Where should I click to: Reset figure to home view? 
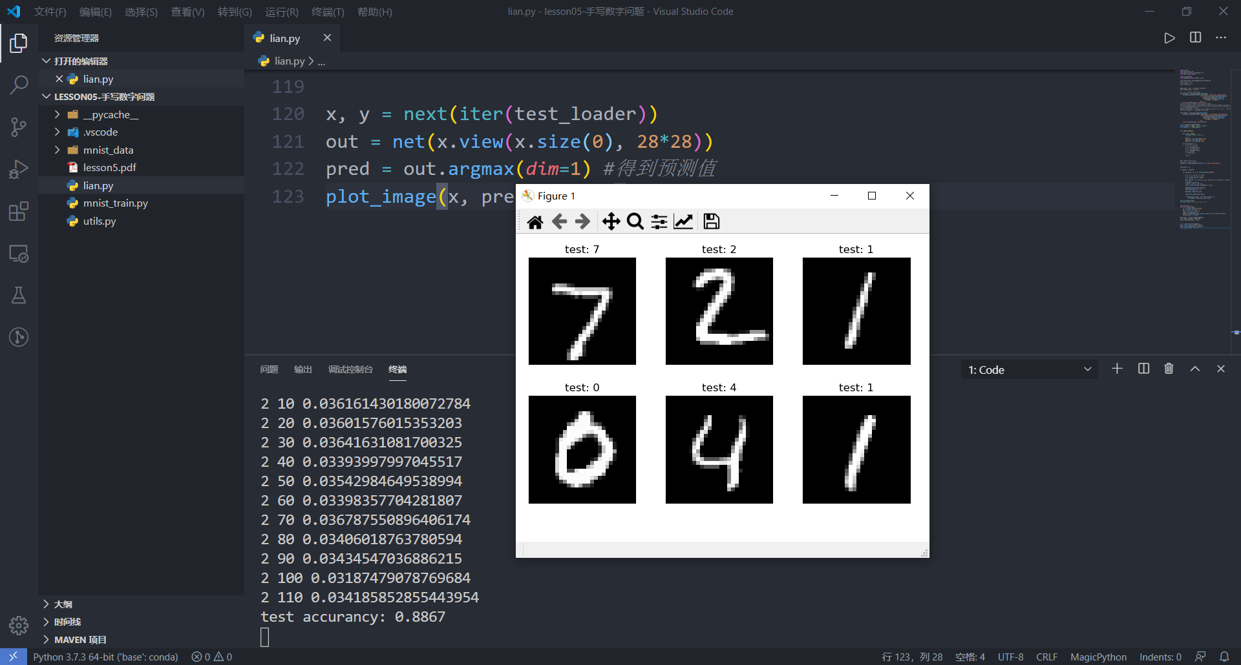pos(535,221)
